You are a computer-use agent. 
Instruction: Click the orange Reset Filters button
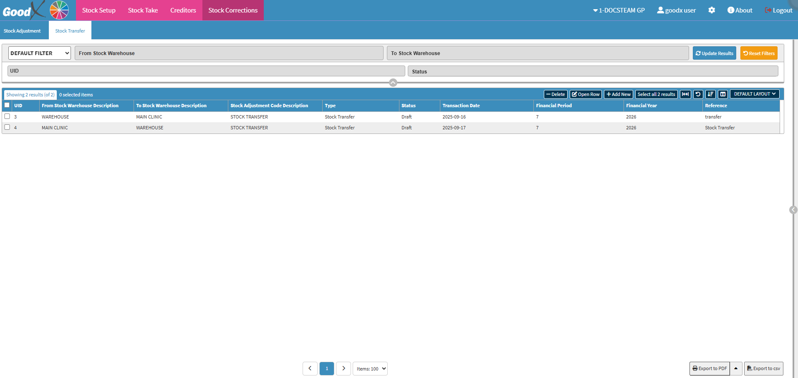[758, 53]
